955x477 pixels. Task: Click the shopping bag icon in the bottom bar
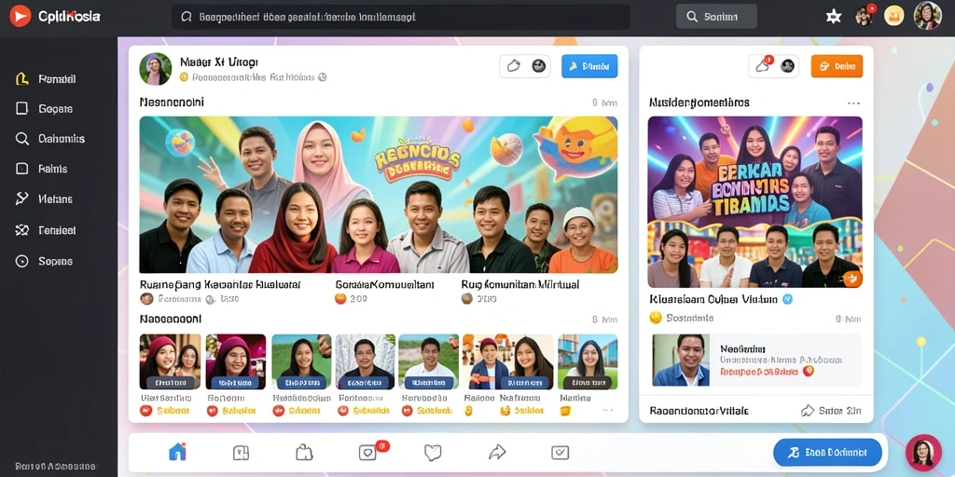coord(304,452)
